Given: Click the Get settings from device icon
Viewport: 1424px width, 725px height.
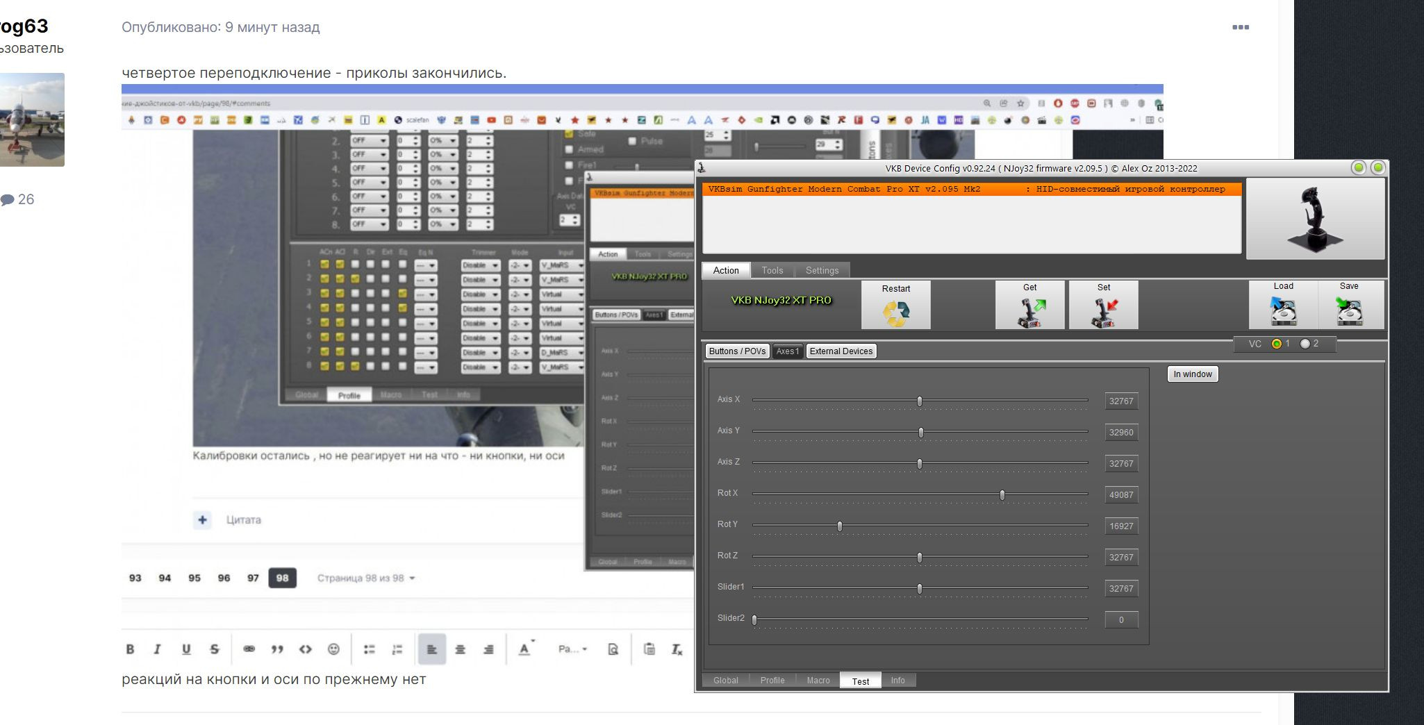Looking at the screenshot, I should point(1030,312).
